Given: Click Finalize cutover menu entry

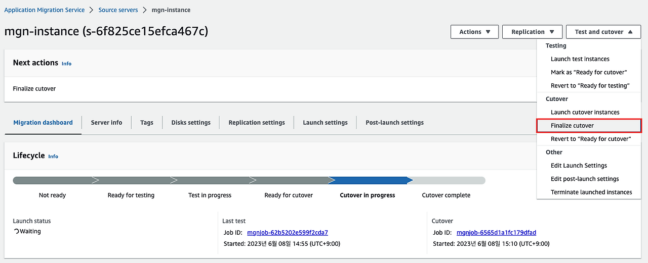Looking at the screenshot, I should pos(589,126).
